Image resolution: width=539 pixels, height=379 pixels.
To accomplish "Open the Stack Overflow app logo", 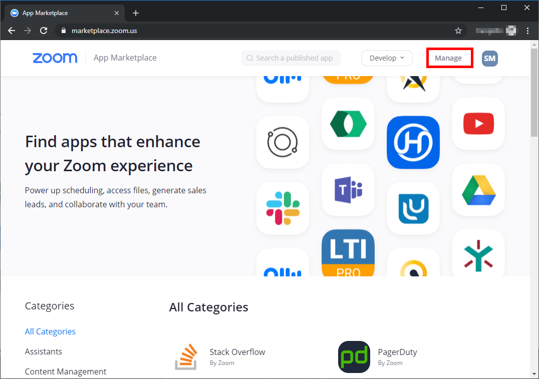I will click(186, 357).
